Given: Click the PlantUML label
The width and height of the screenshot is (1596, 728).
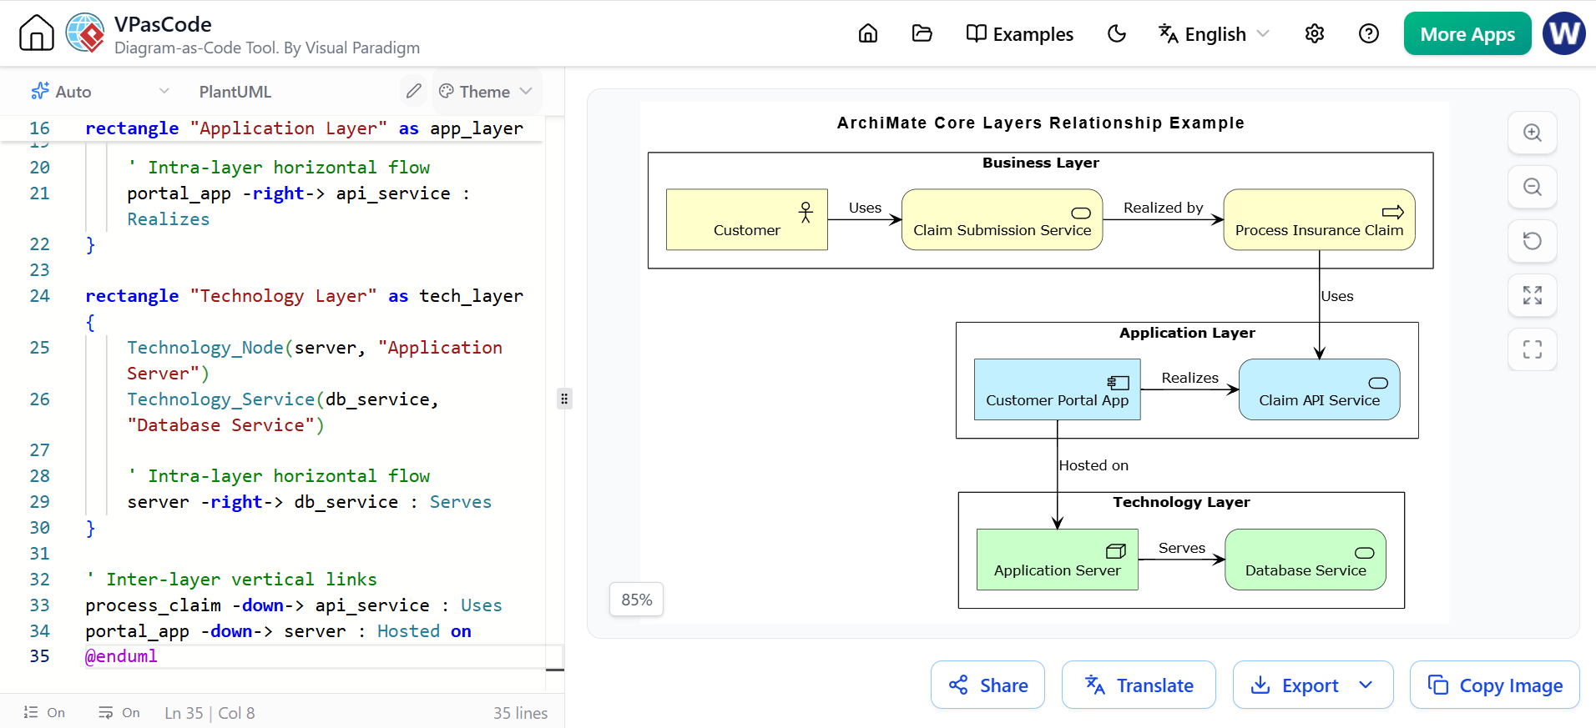Looking at the screenshot, I should click(235, 92).
